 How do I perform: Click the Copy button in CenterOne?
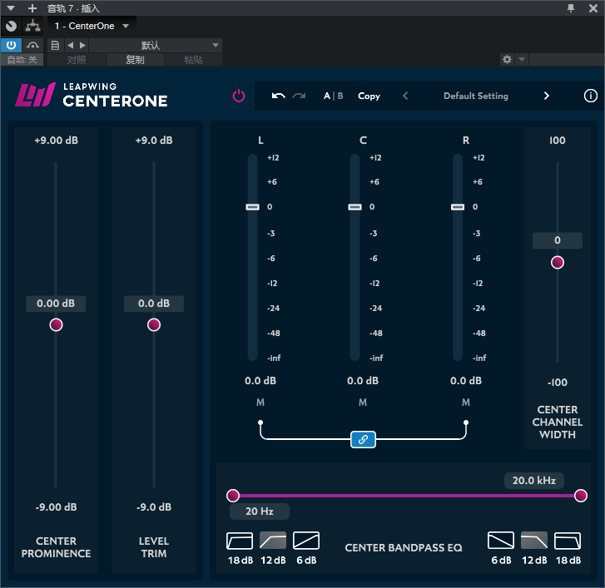[369, 96]
